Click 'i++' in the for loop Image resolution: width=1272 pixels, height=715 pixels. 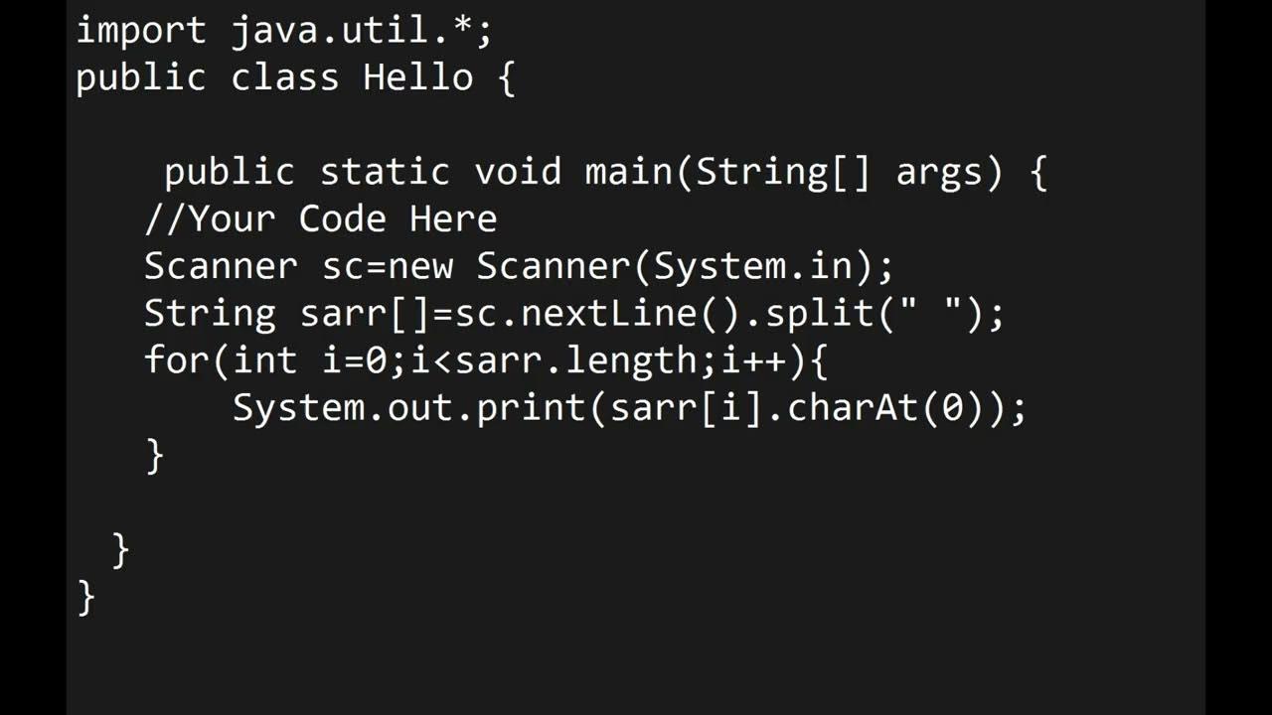(754, 359)
